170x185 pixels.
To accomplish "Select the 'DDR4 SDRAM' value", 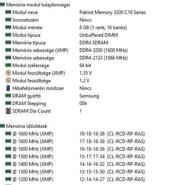I will [x=94, y=43].
